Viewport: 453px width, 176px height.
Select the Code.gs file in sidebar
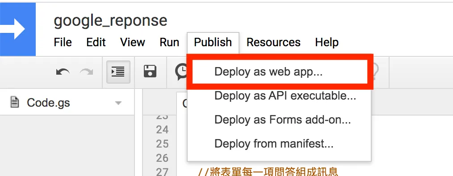coord(67,103)
